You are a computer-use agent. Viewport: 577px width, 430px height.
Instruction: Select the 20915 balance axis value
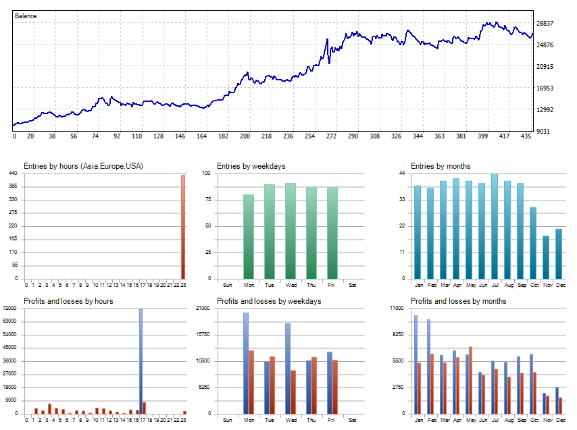click(x=545, y=67)
